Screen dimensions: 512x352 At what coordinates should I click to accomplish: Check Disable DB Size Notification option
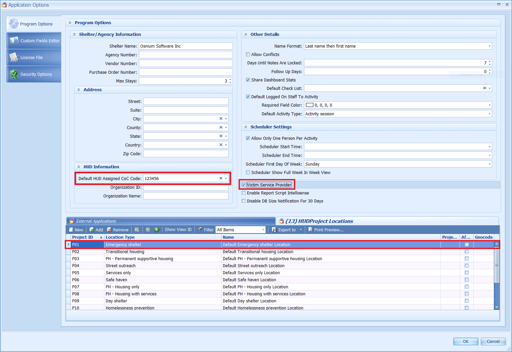[244, 201]
